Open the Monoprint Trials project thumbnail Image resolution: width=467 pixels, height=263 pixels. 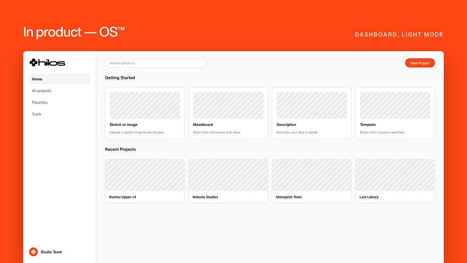pos(311,175)
